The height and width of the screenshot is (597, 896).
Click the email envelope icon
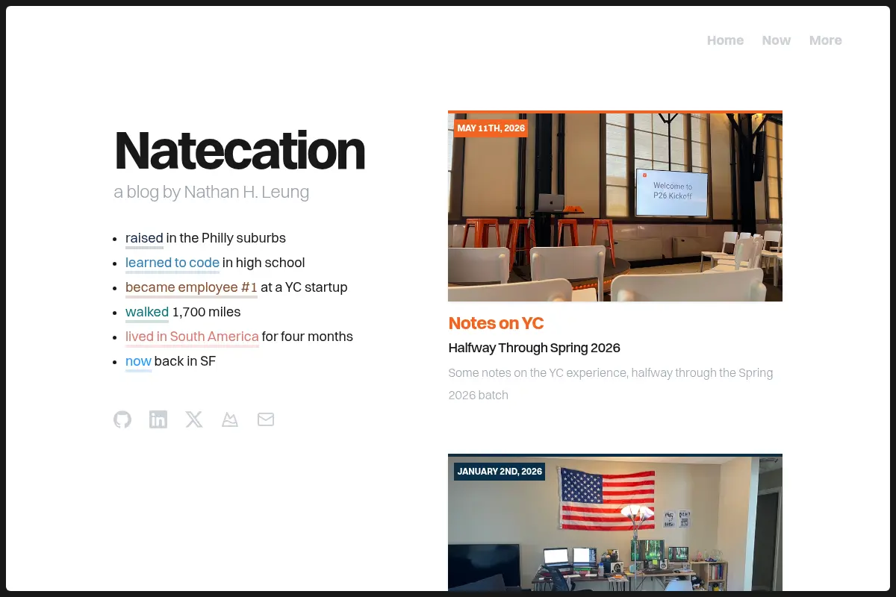(266, 419)
